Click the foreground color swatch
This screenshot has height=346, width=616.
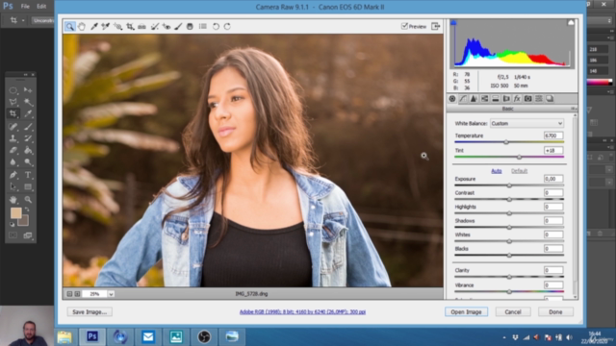coord(15,213)
